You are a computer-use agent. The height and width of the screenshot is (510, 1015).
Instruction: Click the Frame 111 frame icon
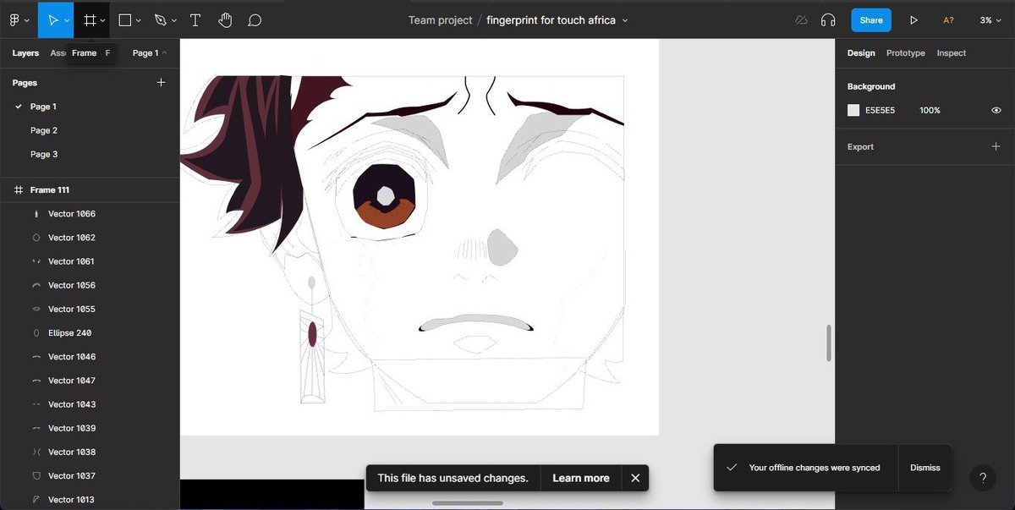tap(18, 190)
